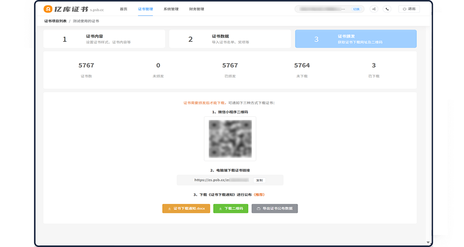This screenshot has height=247, width=464.
Task: Click the 已颁发 count 5767
Action: (230, 66)
